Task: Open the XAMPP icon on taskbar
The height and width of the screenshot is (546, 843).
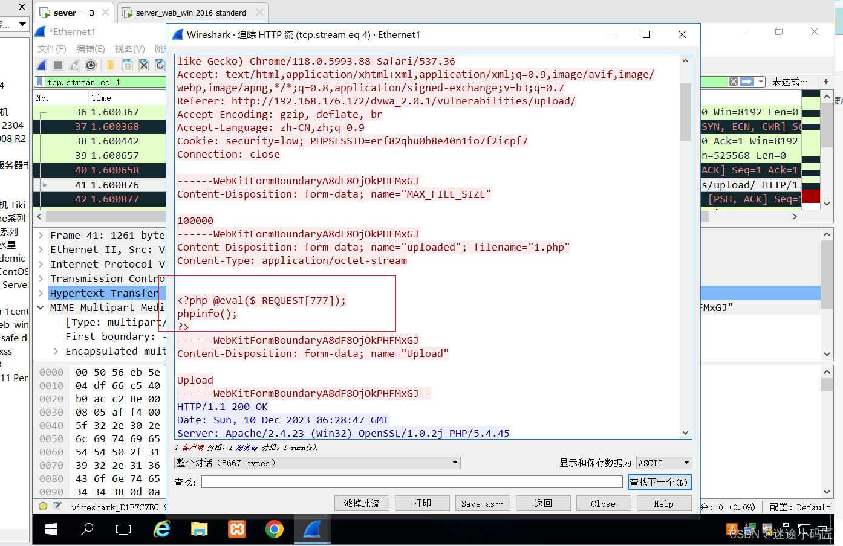Action: 236,529
